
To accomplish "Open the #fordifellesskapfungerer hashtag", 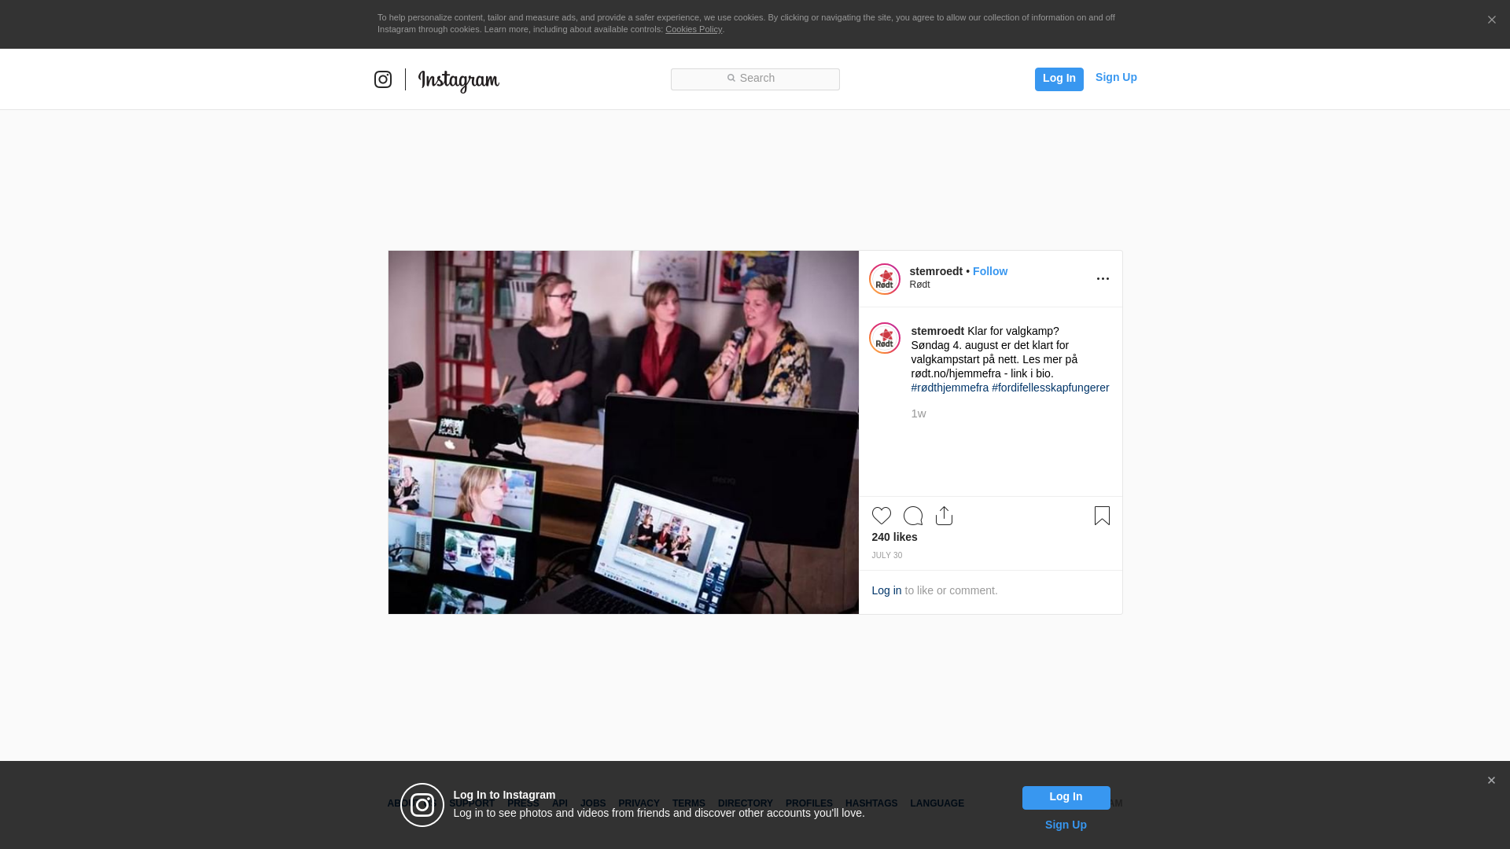I will pos(1050,388).
